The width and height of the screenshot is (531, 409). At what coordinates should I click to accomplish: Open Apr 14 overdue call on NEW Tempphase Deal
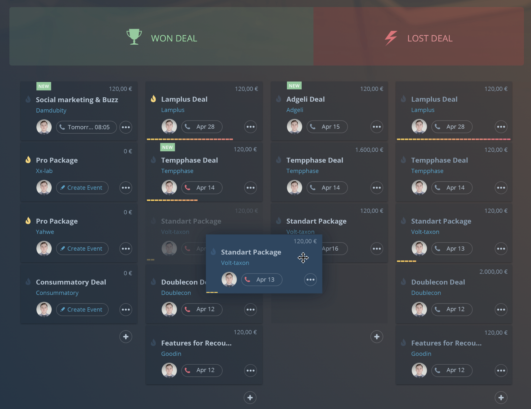click(202, 188)
